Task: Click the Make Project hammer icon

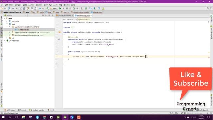Action: [48, 8]
